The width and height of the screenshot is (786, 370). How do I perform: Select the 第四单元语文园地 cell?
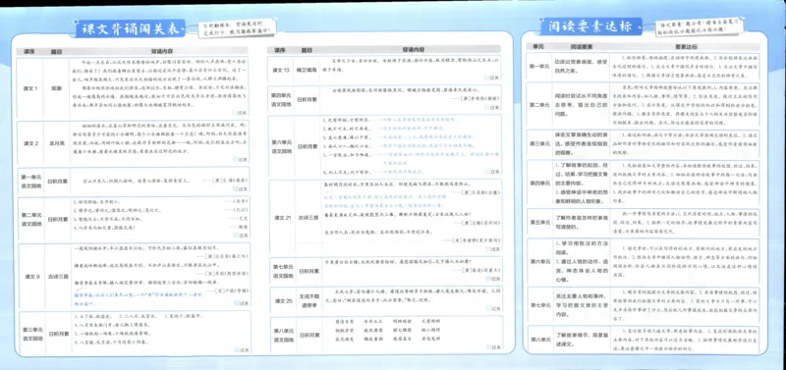pyautogui.click(x=282, y=98)
